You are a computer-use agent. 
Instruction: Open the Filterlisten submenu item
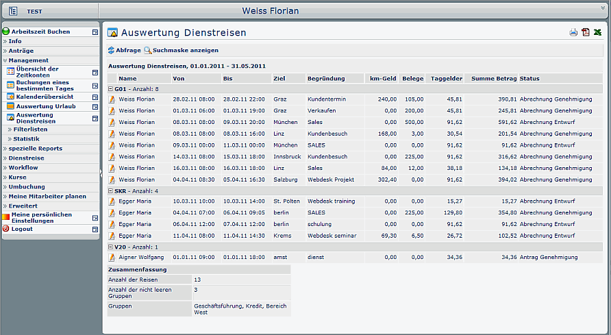coord(30,129)
